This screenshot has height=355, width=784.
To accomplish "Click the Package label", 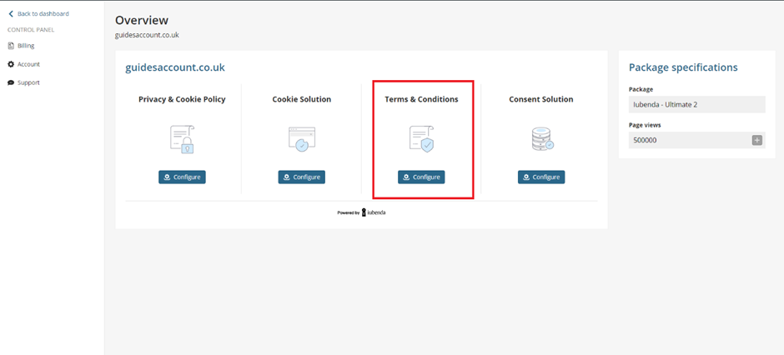I will point(641,89).
